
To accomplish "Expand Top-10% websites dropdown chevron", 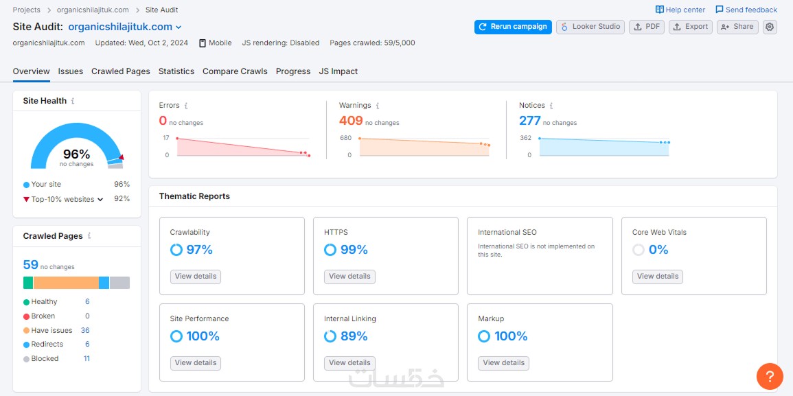I will click(100, 199).
